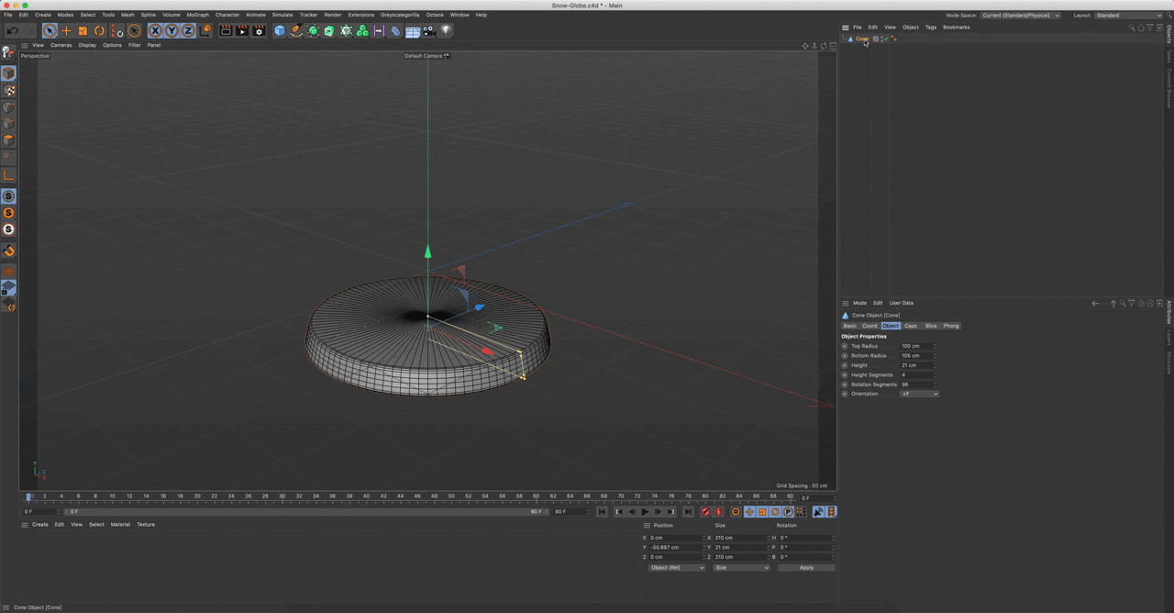Open viewport Cameras menu
The width and height of the screenshot is (1174, 613).
61,45
